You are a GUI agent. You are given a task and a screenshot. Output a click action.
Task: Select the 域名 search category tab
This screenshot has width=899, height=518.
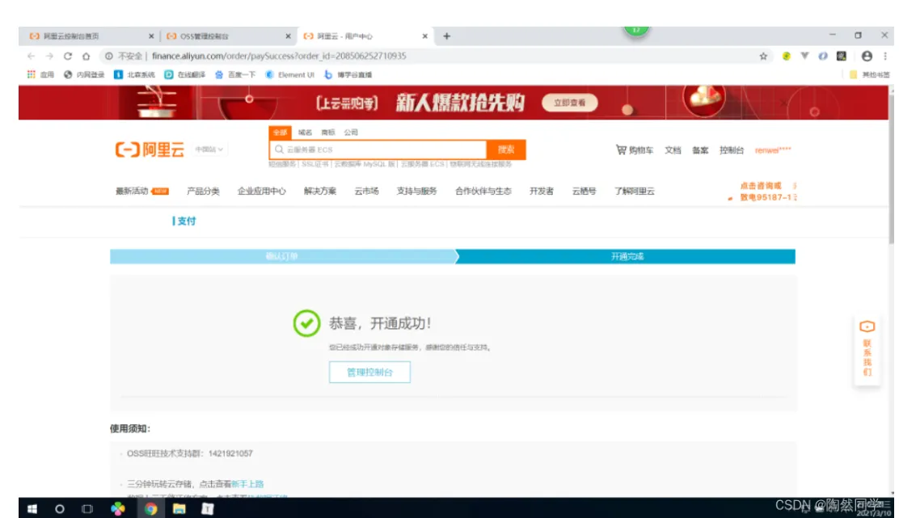305,133
